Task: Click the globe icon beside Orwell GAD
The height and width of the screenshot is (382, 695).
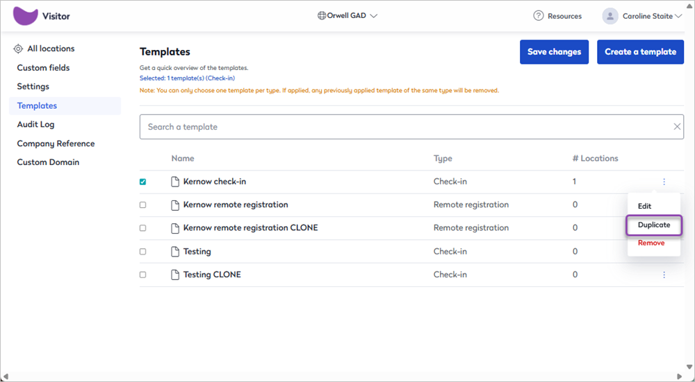Action: 322,16
